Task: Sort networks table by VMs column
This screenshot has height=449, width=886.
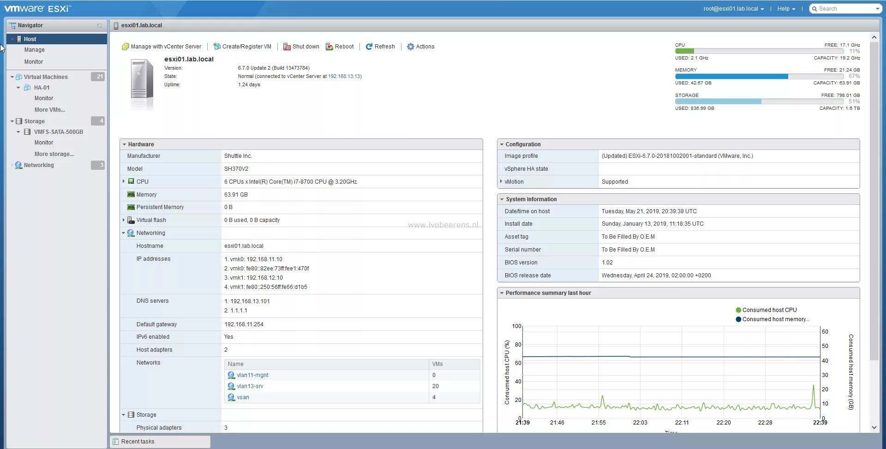Action: tap(454, 364)
